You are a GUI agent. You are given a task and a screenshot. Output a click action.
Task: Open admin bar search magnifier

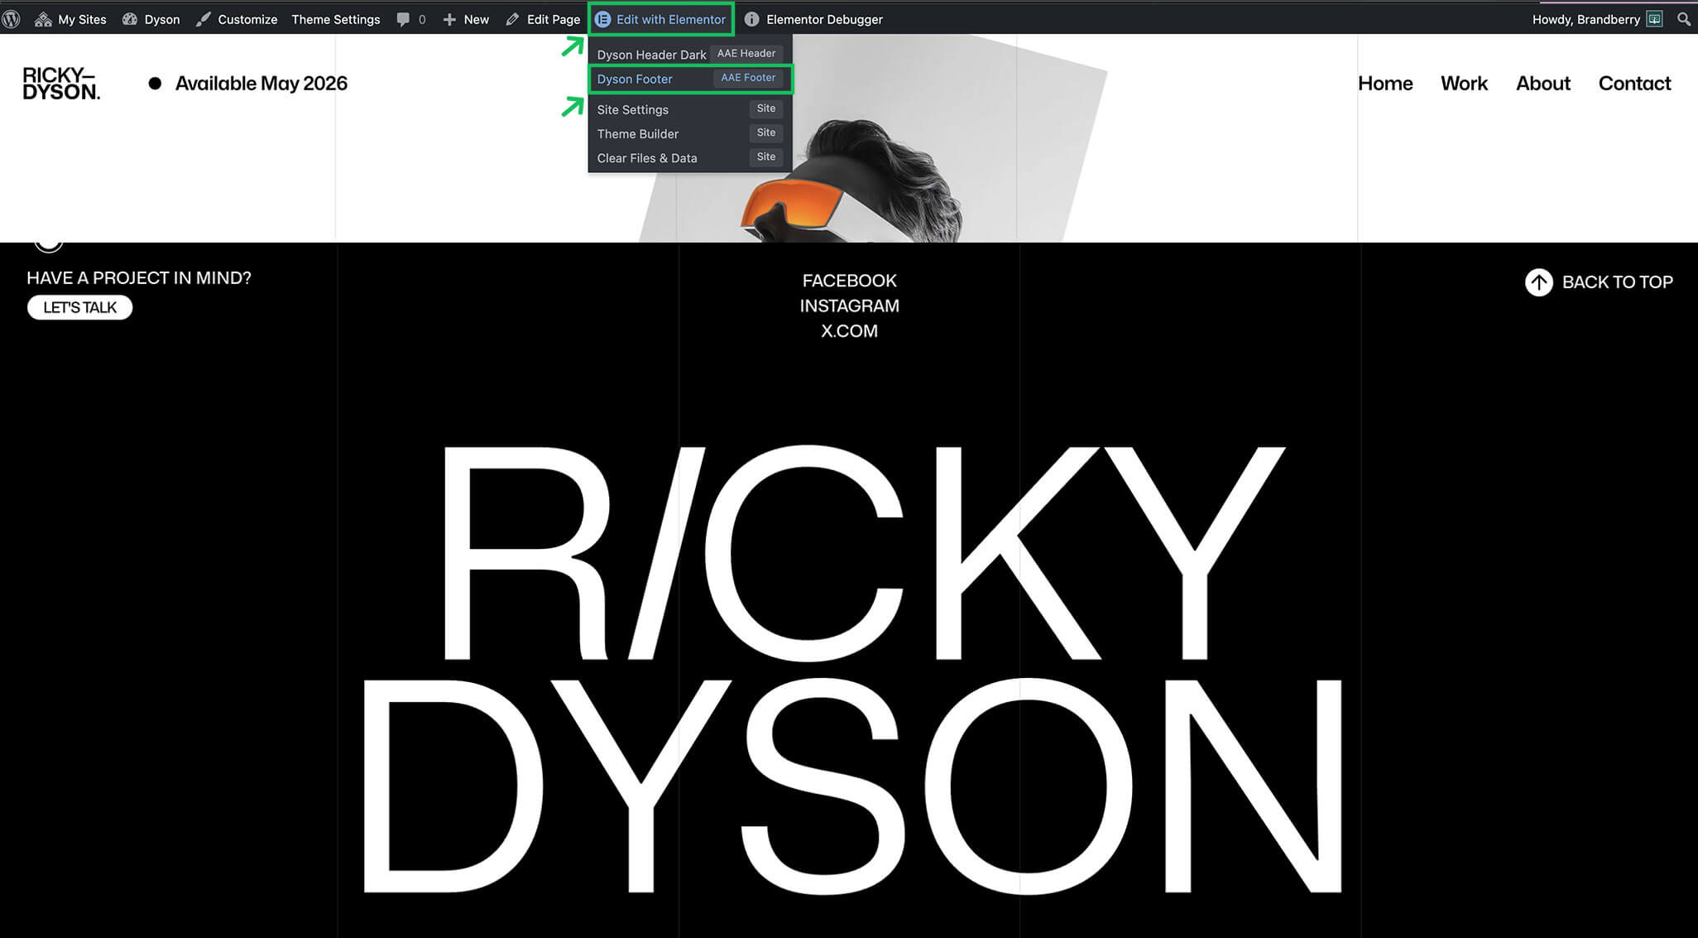1683,19
